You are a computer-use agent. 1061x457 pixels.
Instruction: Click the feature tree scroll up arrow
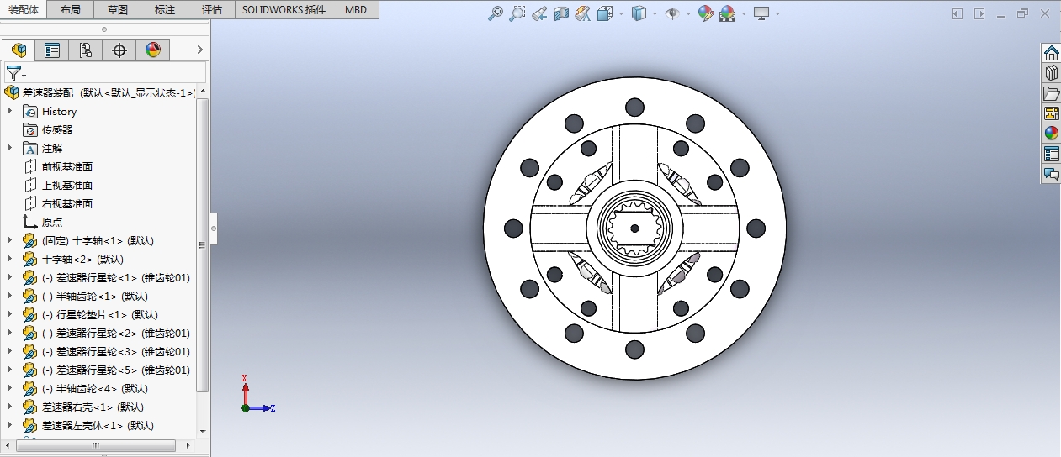coord(202,92)
